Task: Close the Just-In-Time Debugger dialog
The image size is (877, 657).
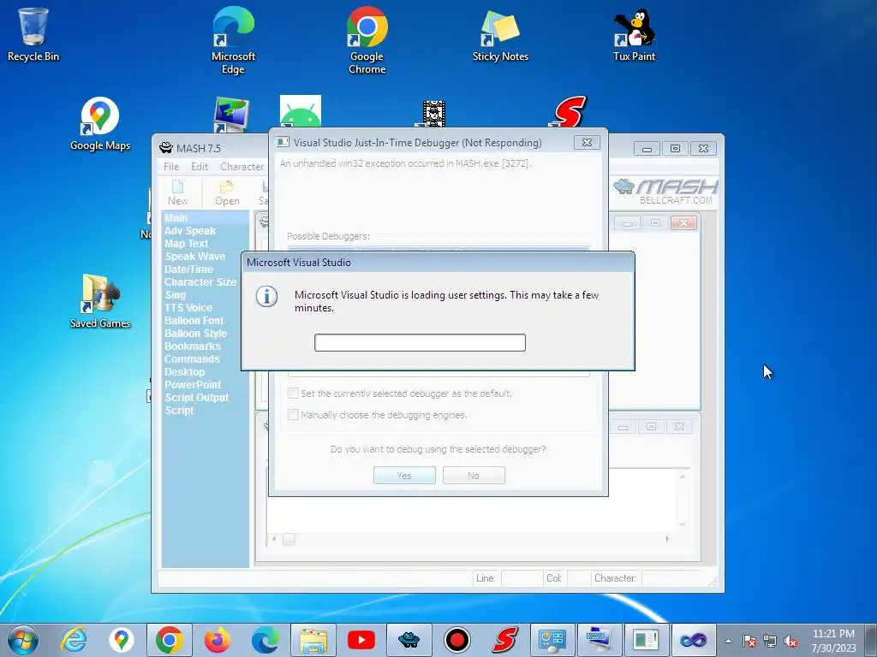Action: pos(587,143)
